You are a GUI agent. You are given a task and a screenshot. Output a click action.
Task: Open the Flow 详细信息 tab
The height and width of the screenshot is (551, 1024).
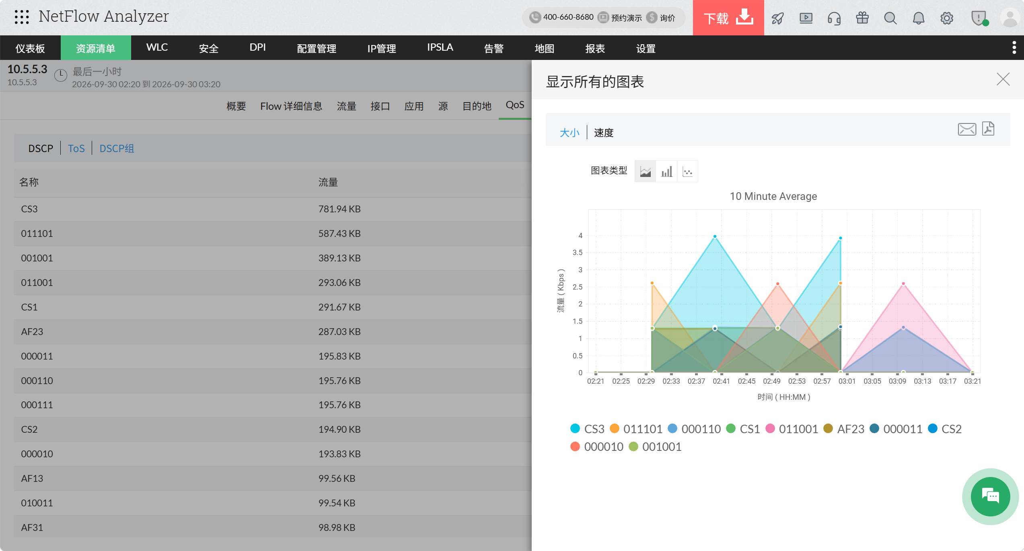tap(291, 106)
